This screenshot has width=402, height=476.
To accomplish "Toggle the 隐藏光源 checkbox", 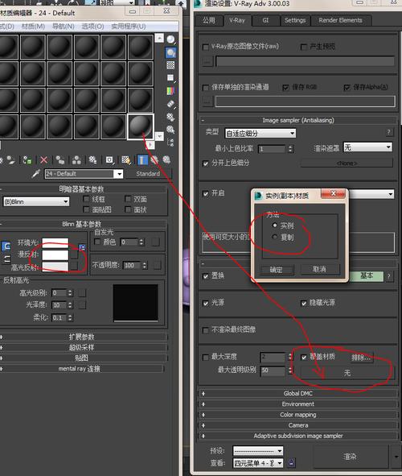I will [x=304, y=303].
